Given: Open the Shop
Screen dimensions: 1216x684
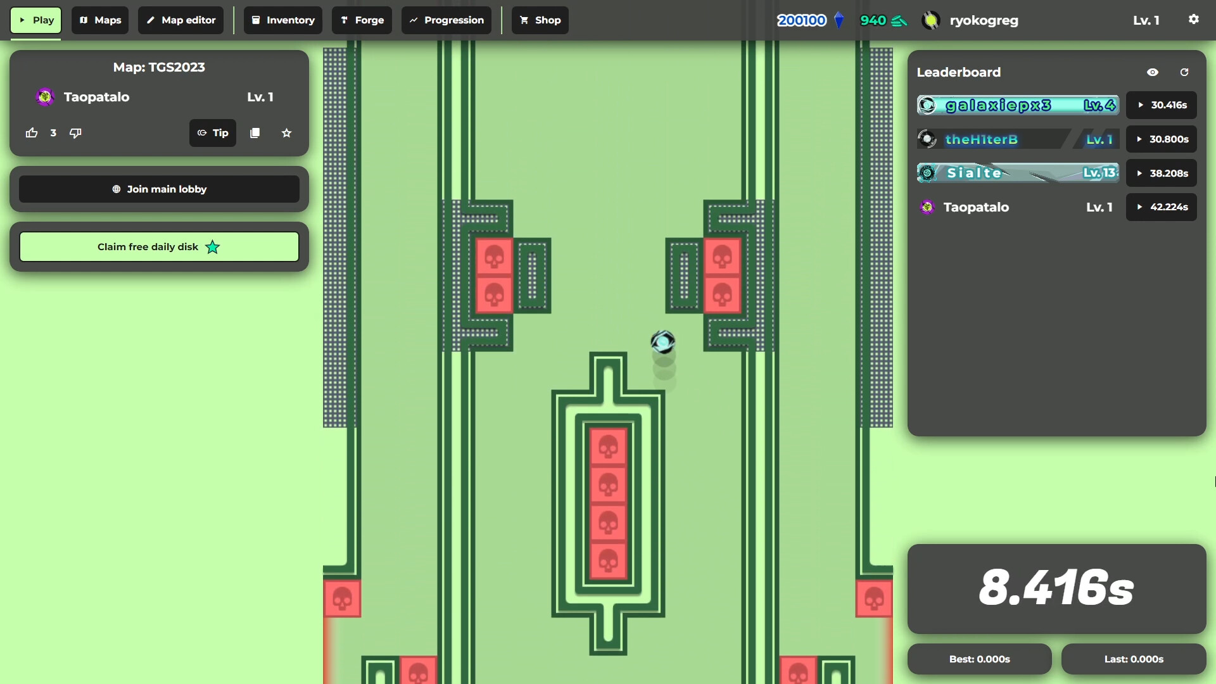Looking at the screenshot, I should pyautogui.click(x=540, y=20).
